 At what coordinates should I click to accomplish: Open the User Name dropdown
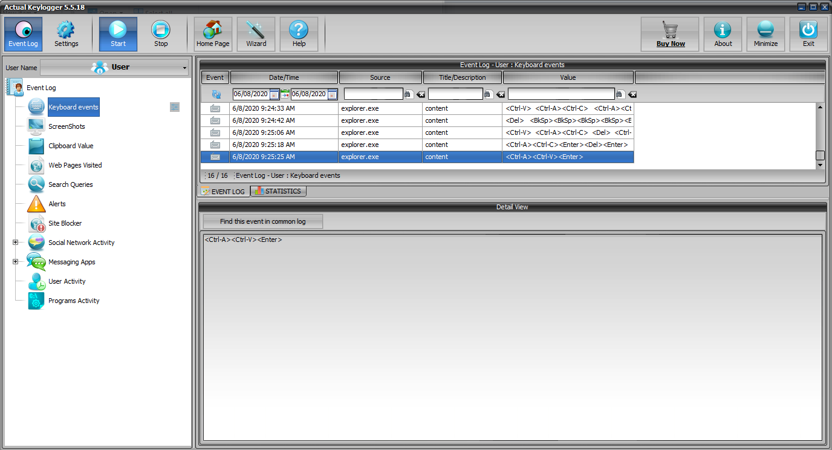click(x=114, y=67)
